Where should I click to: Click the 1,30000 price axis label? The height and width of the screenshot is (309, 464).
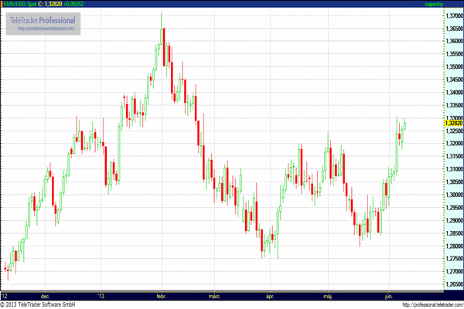(x=453, y=195)
